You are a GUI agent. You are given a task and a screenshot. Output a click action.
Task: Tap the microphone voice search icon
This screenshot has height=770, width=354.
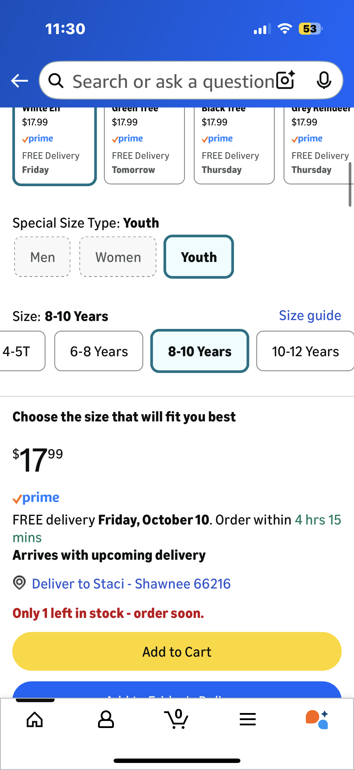[324, 80]
